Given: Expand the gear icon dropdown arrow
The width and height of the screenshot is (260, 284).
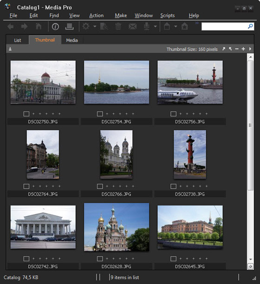Looking at the screenshot, I should (95, 26).
